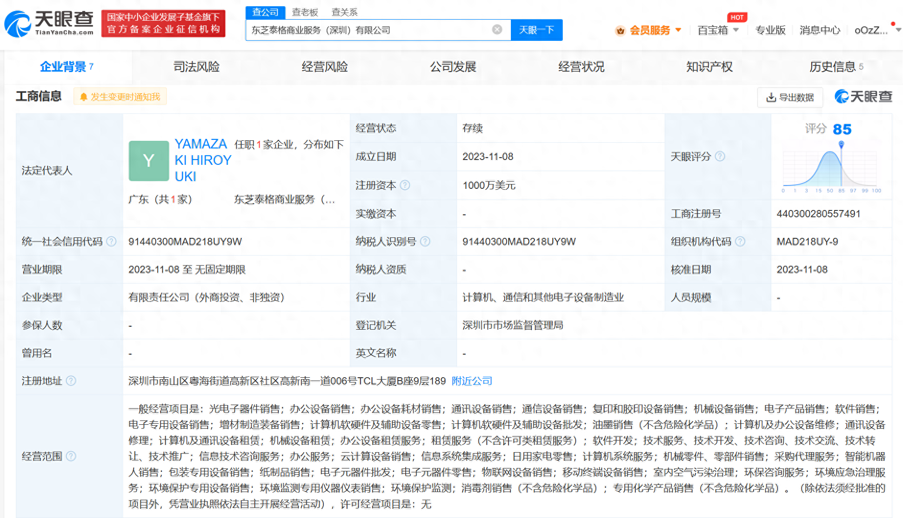Image resolution: width=903 pixels, height=518 pixels.
Task: Switch to 司法风险 tab
Action: pyautogui.click(x=196, y=67)
